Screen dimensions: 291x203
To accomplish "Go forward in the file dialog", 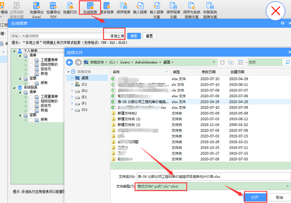I will pos(78,62).
